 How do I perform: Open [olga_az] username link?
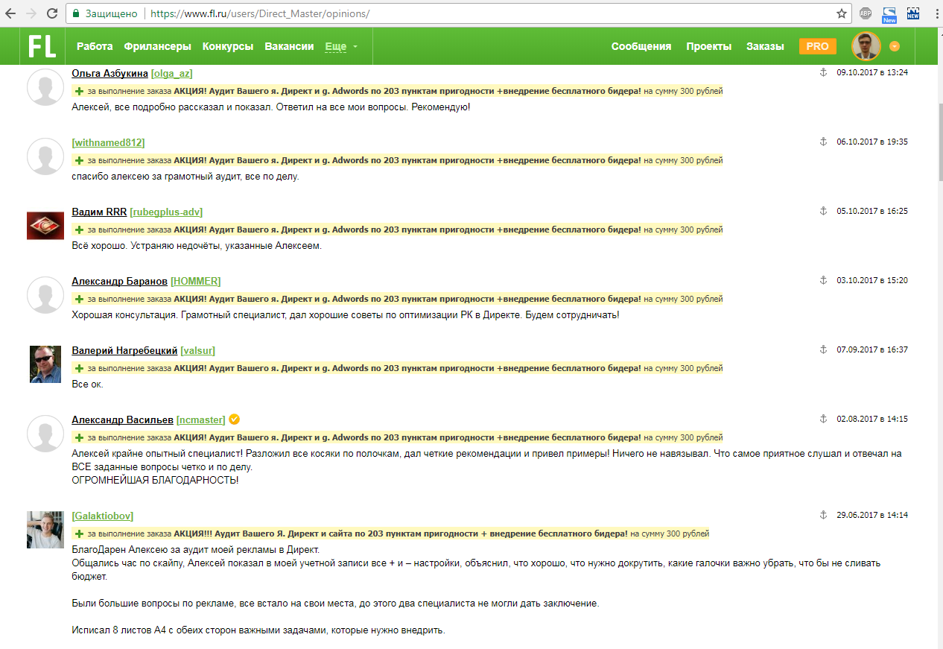tap(171, 73)
